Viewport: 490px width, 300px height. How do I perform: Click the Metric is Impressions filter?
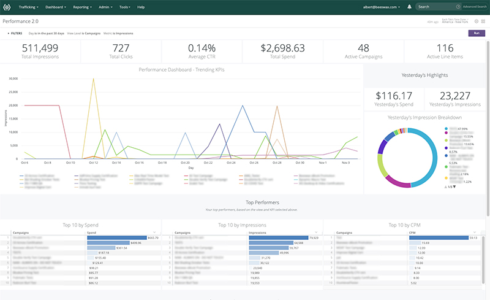tap(118, 33)
